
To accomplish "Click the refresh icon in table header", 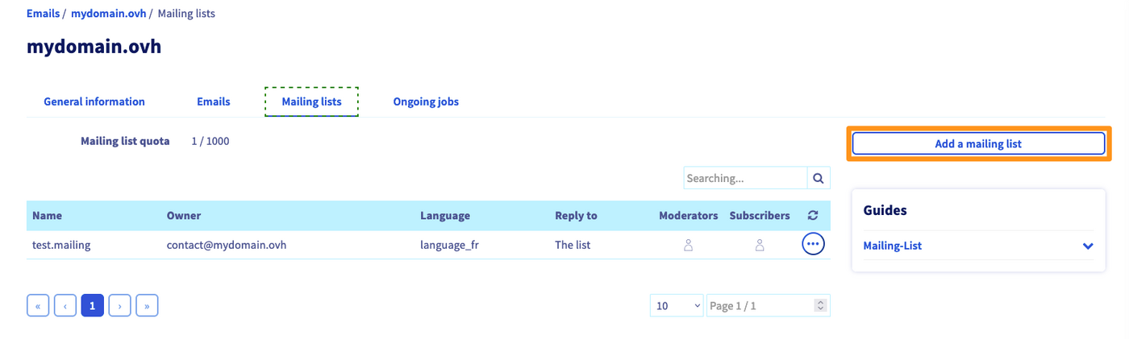I will pos(813,216).
